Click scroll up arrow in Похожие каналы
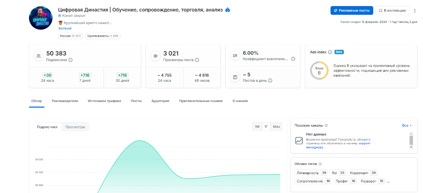Image resolution: width=423 pixels, height=193 pixels. pos(411,134)
